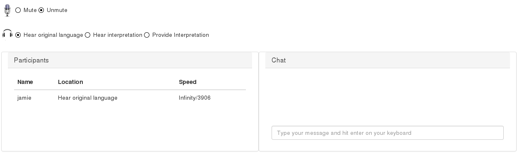Image resolution: width=517 pixels, height=158 pixels.
Task: Focus the chat message input field
Action: point(387,133)
